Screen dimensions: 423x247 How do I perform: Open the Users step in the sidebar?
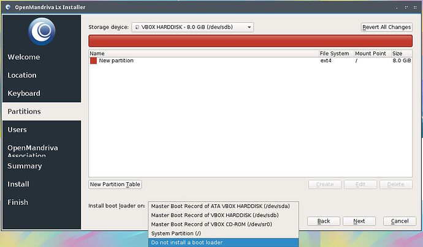pyautogui.click(x=17, y=130)
